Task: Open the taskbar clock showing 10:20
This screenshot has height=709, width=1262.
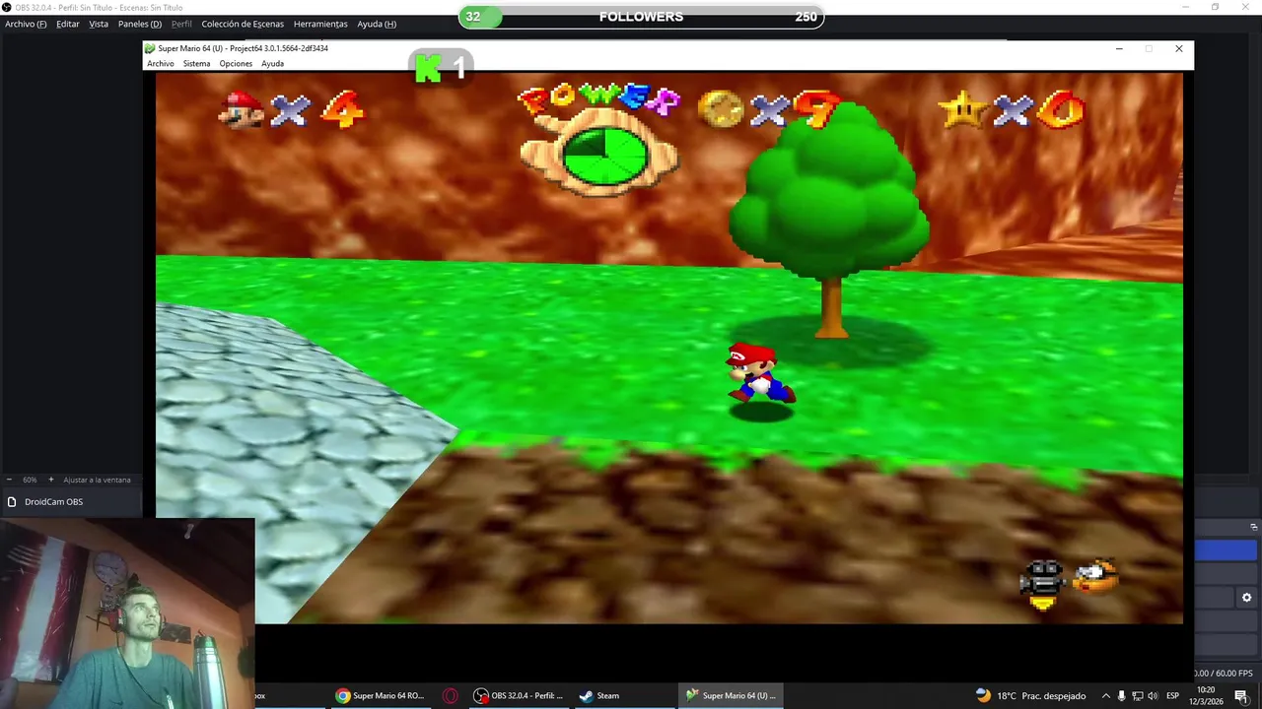Action: (1205, 695)
